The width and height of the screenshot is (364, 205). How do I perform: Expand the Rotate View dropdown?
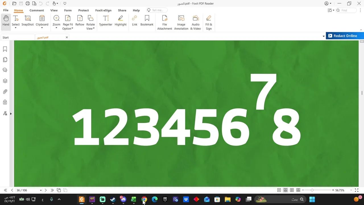tap(94, 28)
